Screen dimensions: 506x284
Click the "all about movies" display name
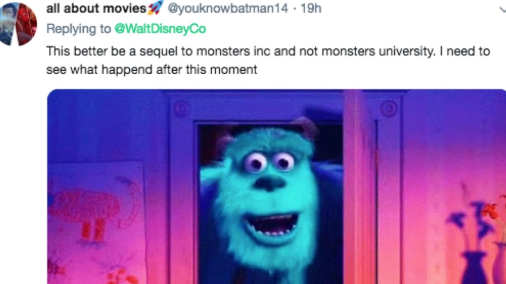click(96, 8)
